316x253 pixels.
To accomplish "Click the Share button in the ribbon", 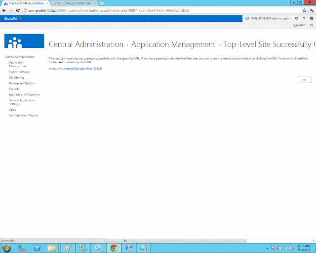I will coord(299,25).
